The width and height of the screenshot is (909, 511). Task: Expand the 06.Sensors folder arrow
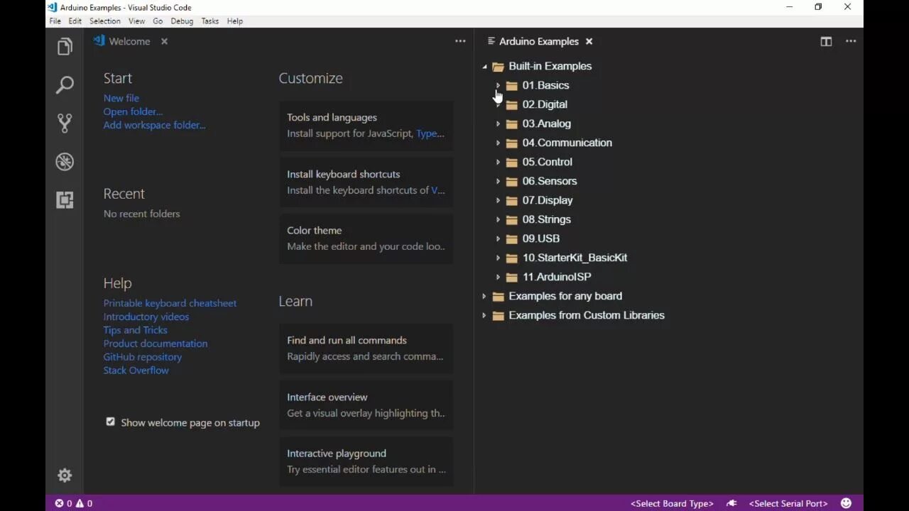498,181
